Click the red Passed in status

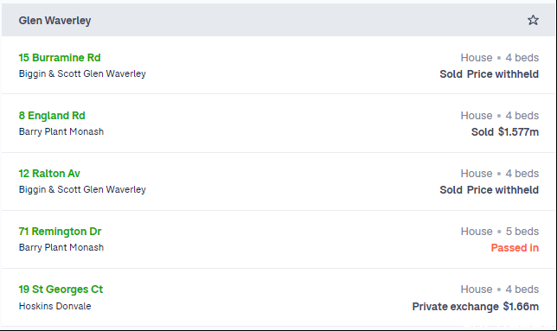[x=515, y=248]
